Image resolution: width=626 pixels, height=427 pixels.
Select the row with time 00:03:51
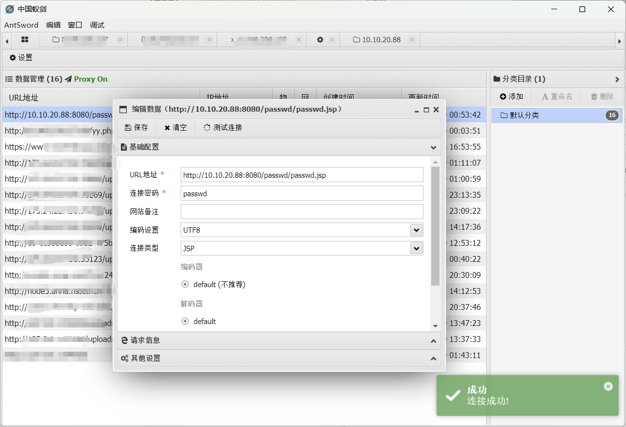[244, 131]
